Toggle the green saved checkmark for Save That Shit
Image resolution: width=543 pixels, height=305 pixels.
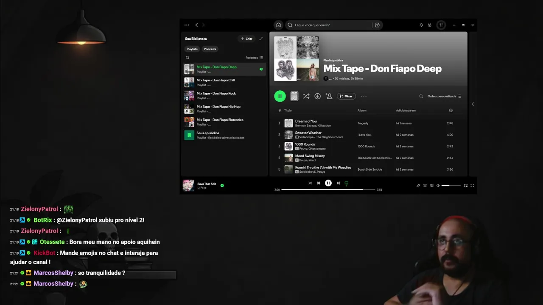click(x=222, y=185)
